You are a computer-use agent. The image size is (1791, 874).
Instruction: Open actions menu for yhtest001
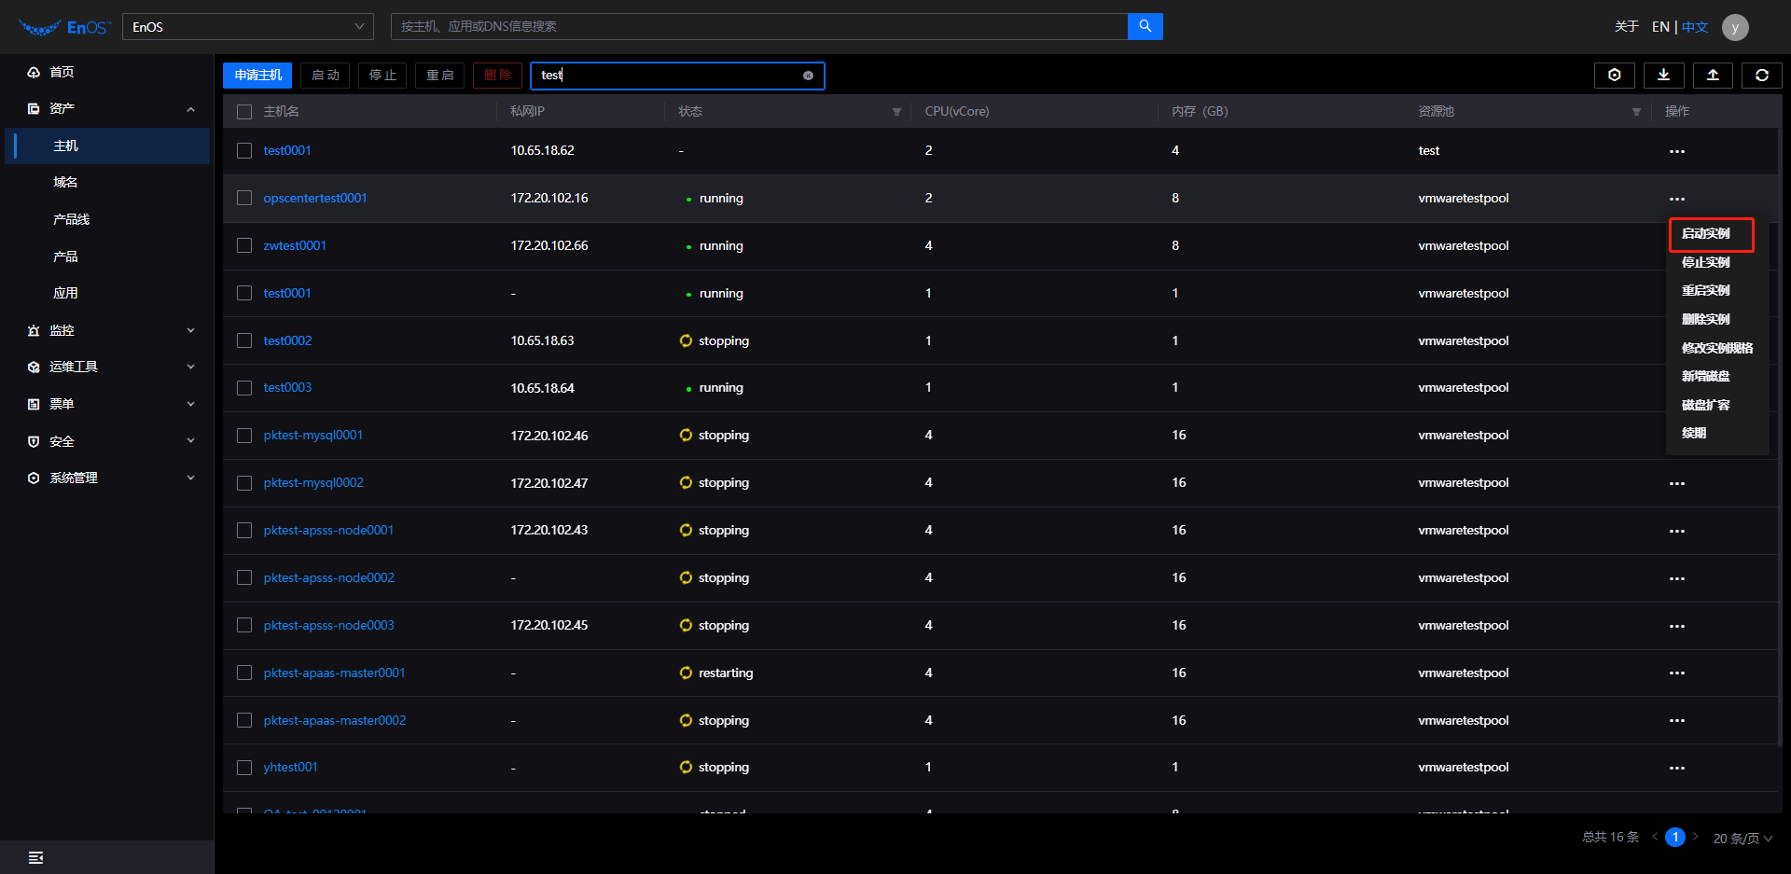[x=1676, y=768]
